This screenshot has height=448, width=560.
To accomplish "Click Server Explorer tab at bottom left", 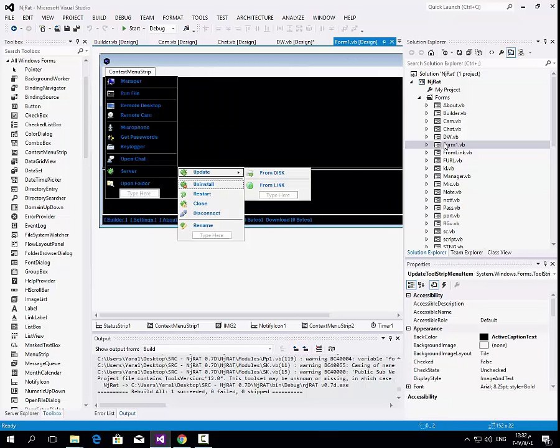I will click(x=21, y=413).
